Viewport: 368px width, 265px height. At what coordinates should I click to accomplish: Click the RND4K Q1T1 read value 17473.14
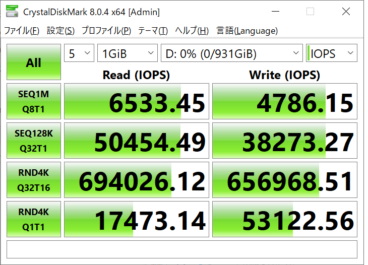(136, 219)
